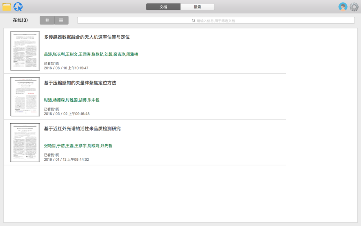The width and height of the screenshot is (361, 226).
Task: Select the 文档 tab
Action: point(163,7)
